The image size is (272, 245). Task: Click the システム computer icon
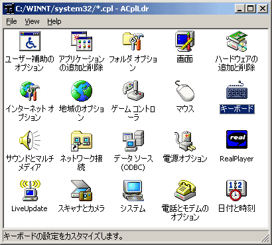133,191
